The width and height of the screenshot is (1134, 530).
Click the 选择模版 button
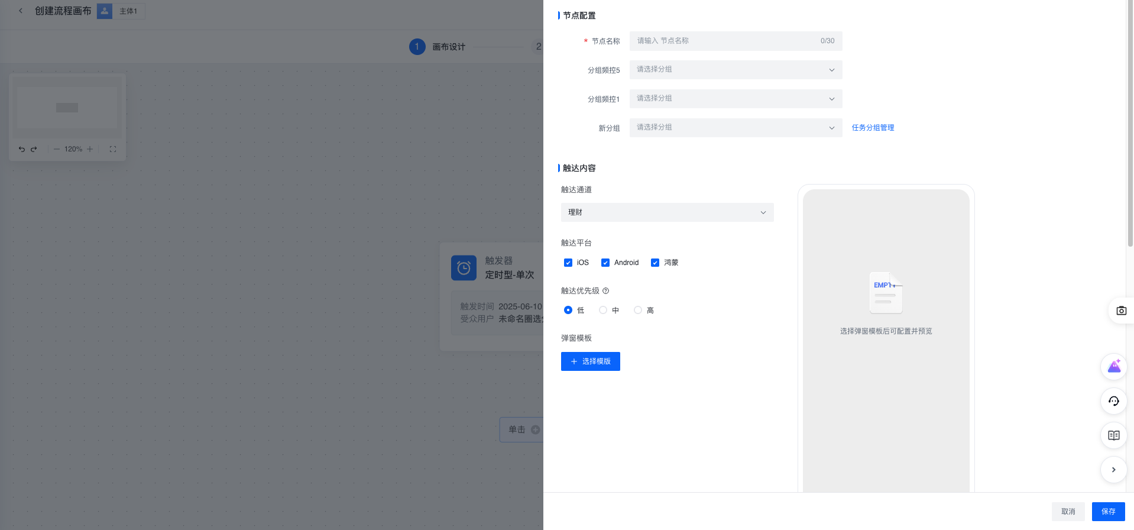pyautogui.click(x=590, y=361)
